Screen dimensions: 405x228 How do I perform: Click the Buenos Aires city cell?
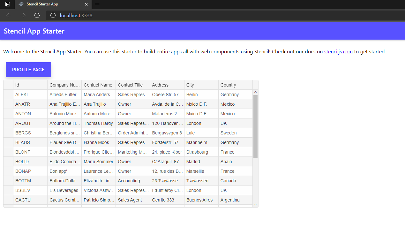[x=201, y=200]
